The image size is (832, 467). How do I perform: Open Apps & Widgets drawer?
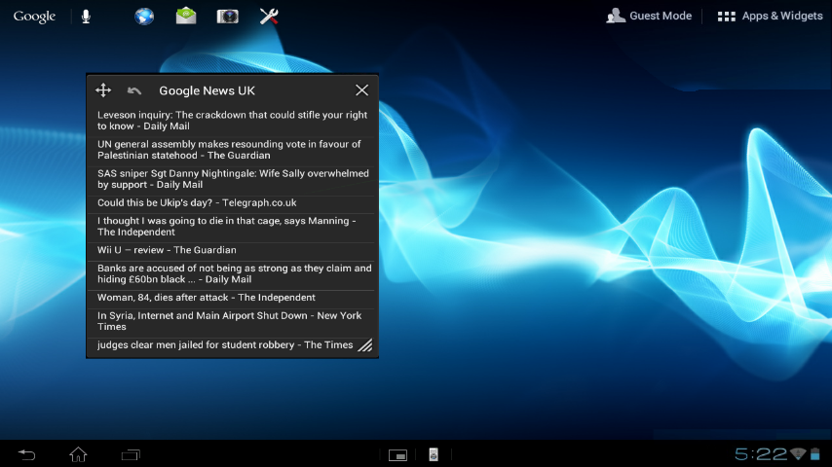point(770,17)
